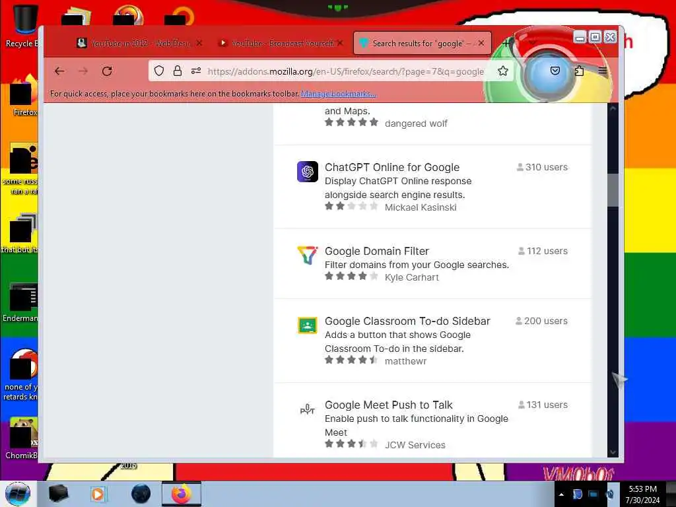This screenshot has height=507, width=676.
Task: Click author name matthewr
Action: pos(406,361)
